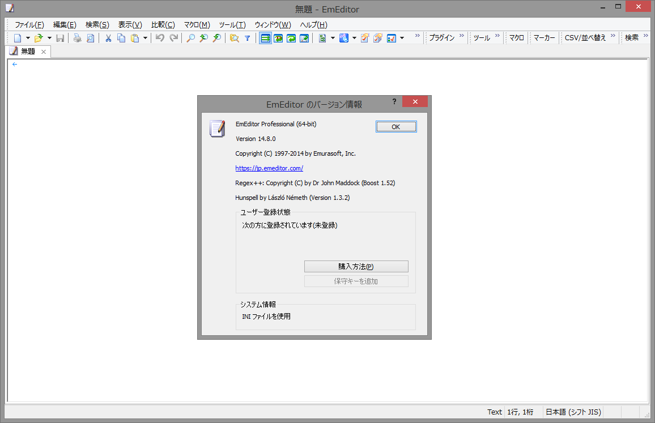Open the Print dialog via printer icon

76,38
